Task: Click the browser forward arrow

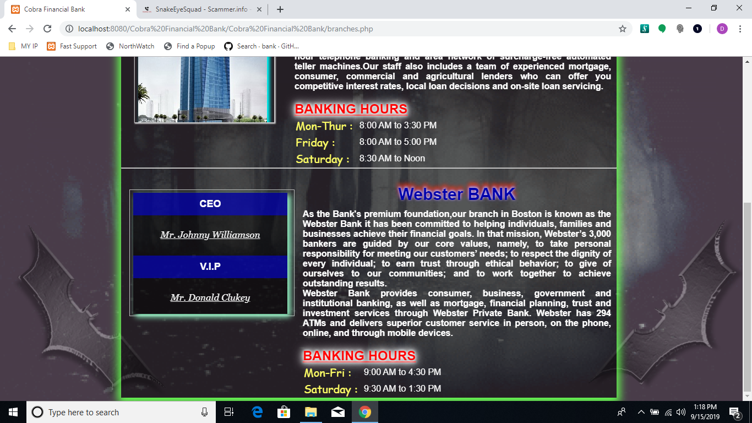Action: pyautogui.click(x=30, y=29)
